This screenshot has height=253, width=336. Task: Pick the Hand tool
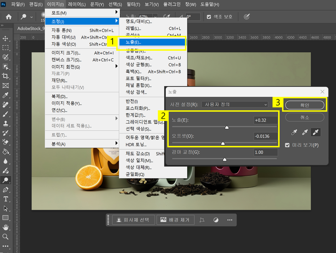pyautogui.click(x=6, y=227)
